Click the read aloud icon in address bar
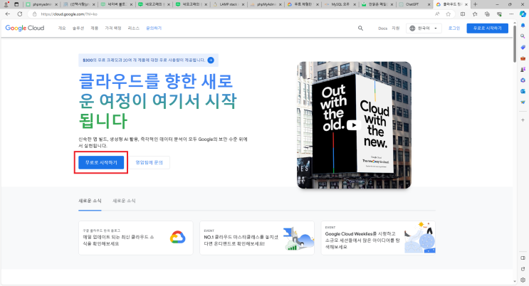This screenshot has width=529, height=286. [x=437, y=14]
